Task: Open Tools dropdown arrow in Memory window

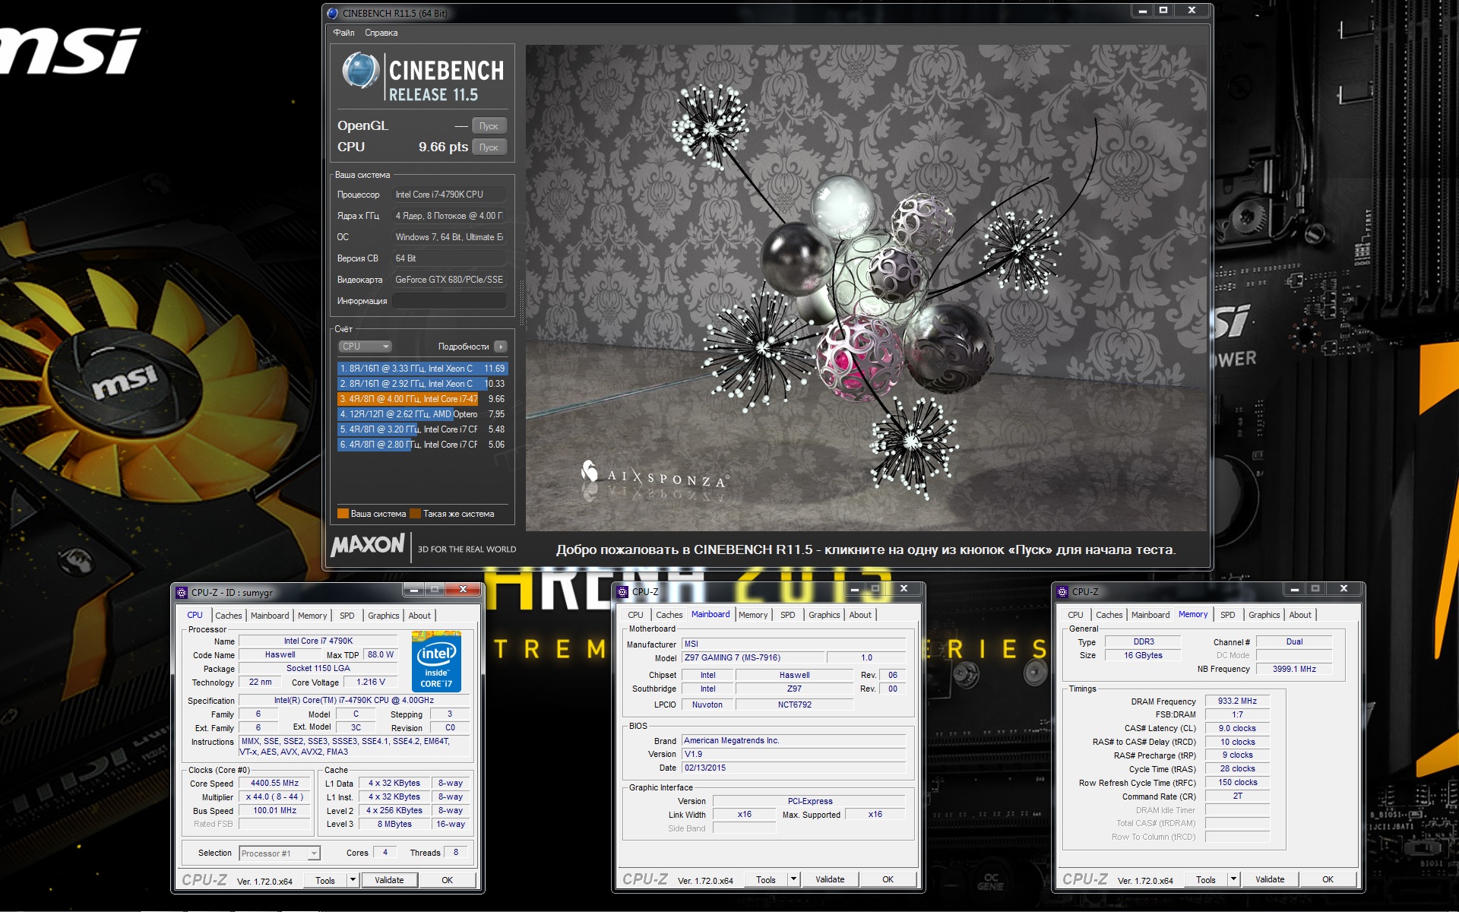Action: (1233, 879)
